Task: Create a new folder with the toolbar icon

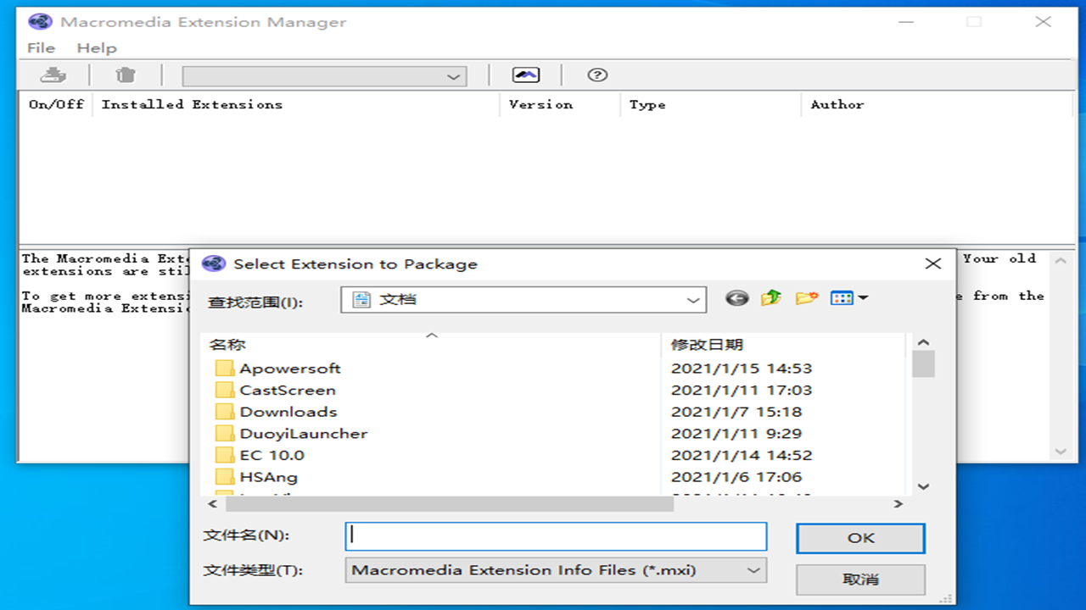Action: [x=806, y=298]
